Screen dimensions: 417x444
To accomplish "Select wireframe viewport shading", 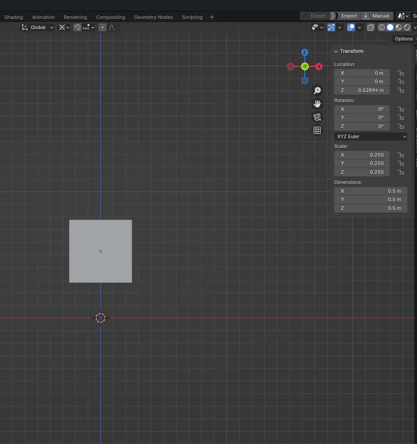I will [382, 27].
